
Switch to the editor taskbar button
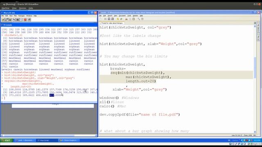tap(25, 140)
